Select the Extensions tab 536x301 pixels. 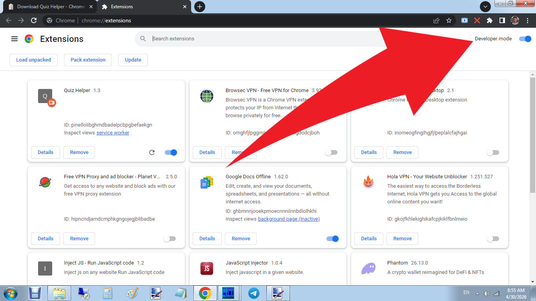(x=143, y=7)
